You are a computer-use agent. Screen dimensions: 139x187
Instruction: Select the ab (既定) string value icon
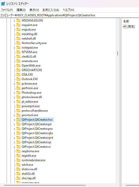124,27
